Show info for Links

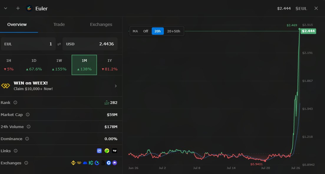click(16, 151)
